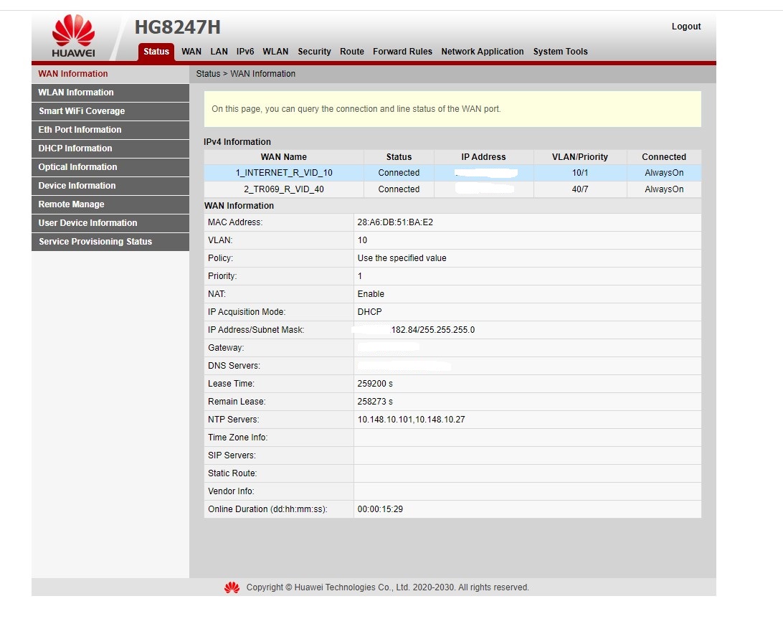Open Smart WiFi Coverage page
The image size is (783, 619).
click(110, 111)
